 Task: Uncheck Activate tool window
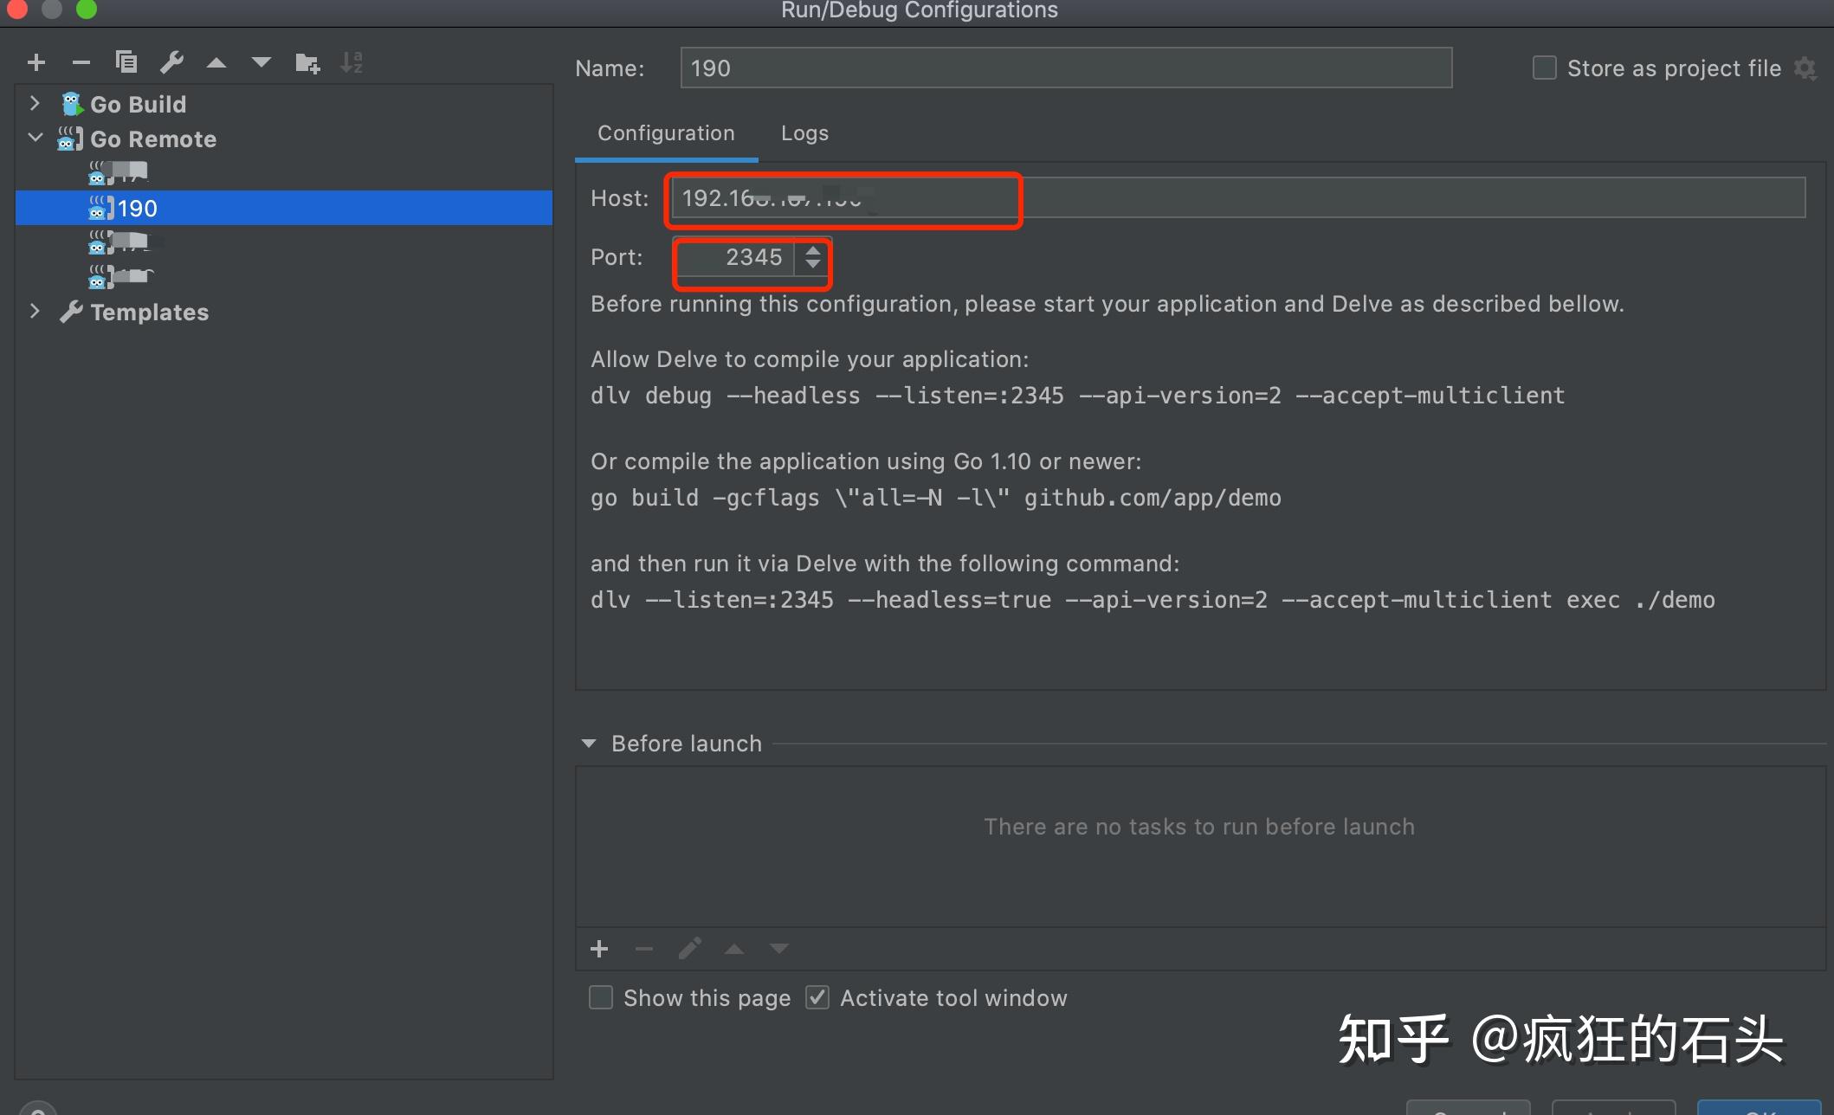(x=817, y=997)
